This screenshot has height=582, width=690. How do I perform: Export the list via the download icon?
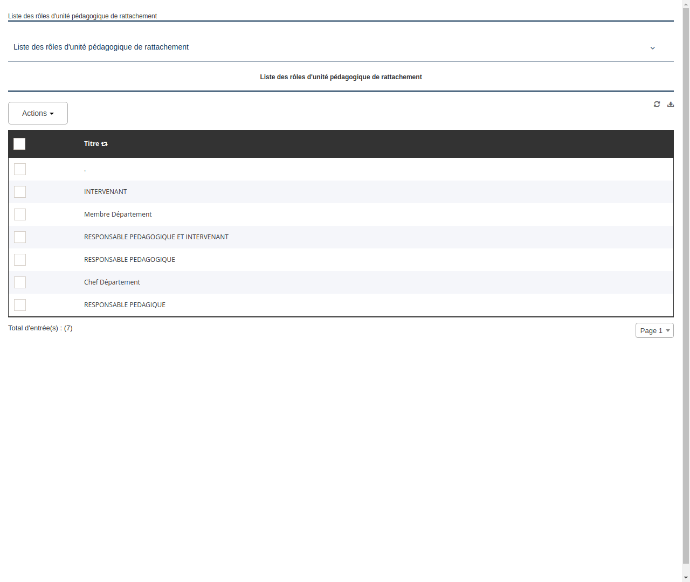tap(671, 104)
